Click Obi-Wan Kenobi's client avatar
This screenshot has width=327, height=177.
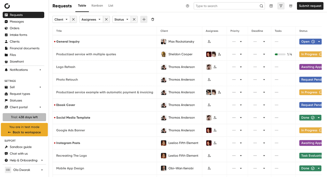coord(163,168)
